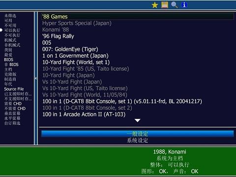Screen dimensions: 236x177
Task: Choose Hyper Sports Special (Japan) clone entry
Action: [x=77, y=23]
